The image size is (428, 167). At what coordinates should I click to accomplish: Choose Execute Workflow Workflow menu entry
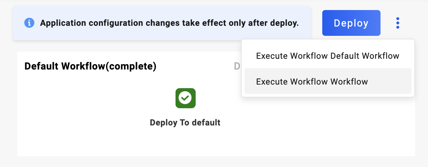[x=312, y=82]
